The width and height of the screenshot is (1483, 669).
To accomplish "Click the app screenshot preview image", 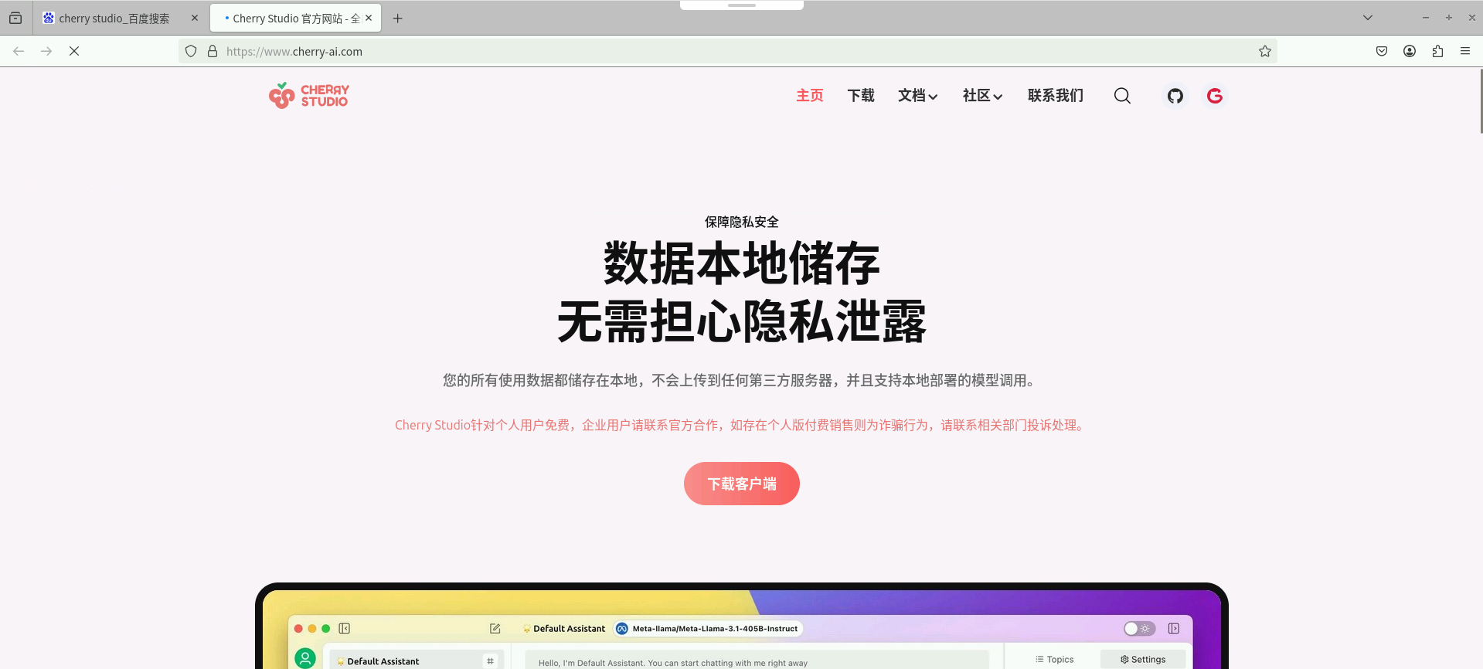I will (x=742, y=626).
